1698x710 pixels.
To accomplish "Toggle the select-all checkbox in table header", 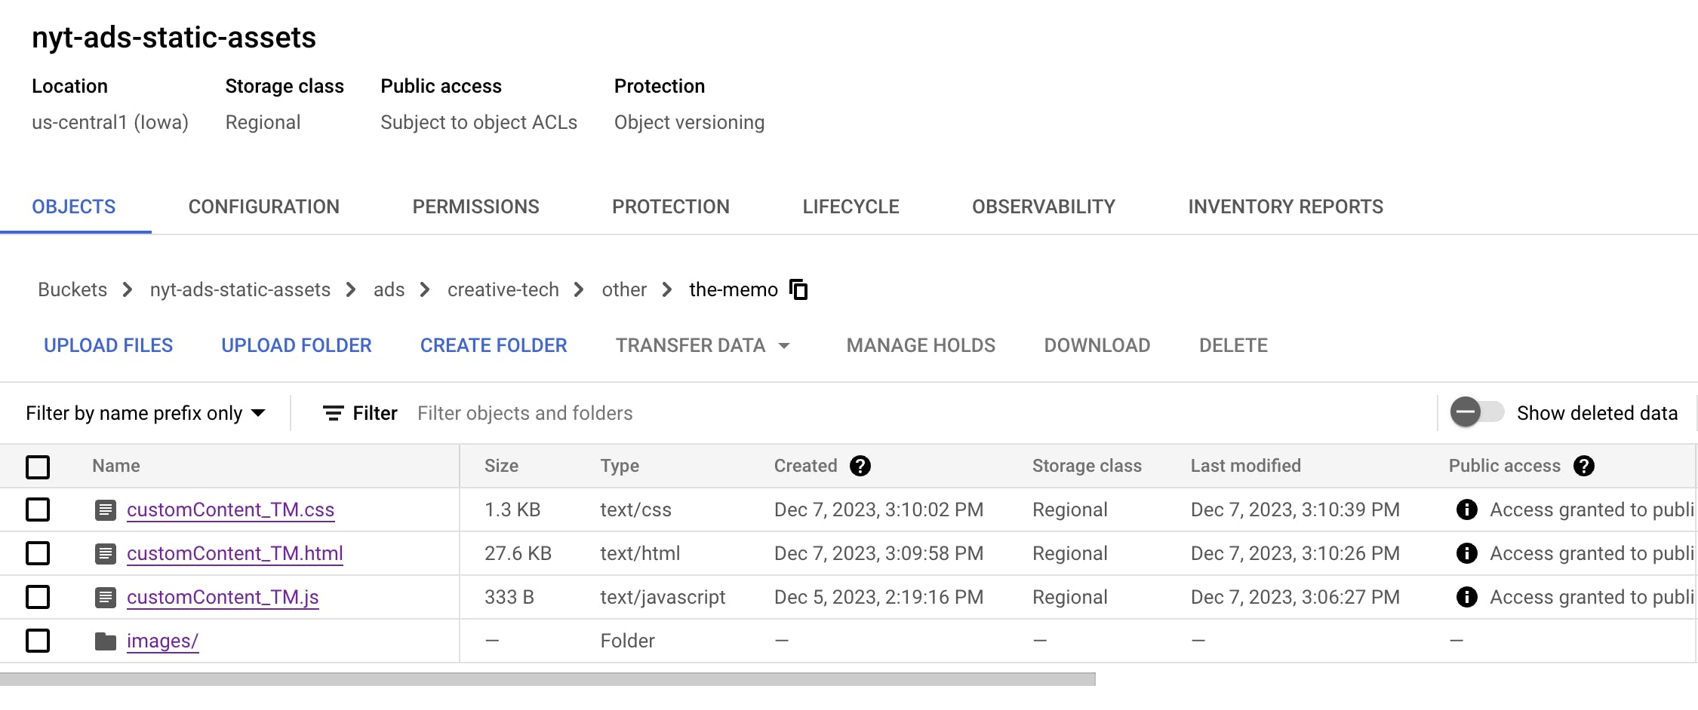I will pos(38,467).
